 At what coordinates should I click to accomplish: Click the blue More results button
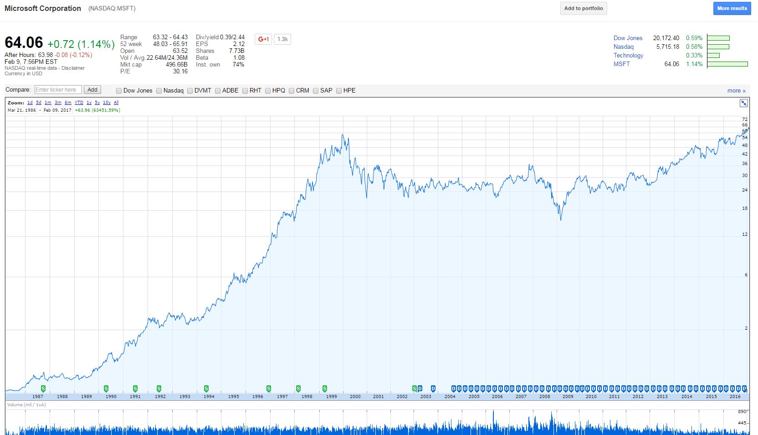pyautogui.click(x=732, y=8)
